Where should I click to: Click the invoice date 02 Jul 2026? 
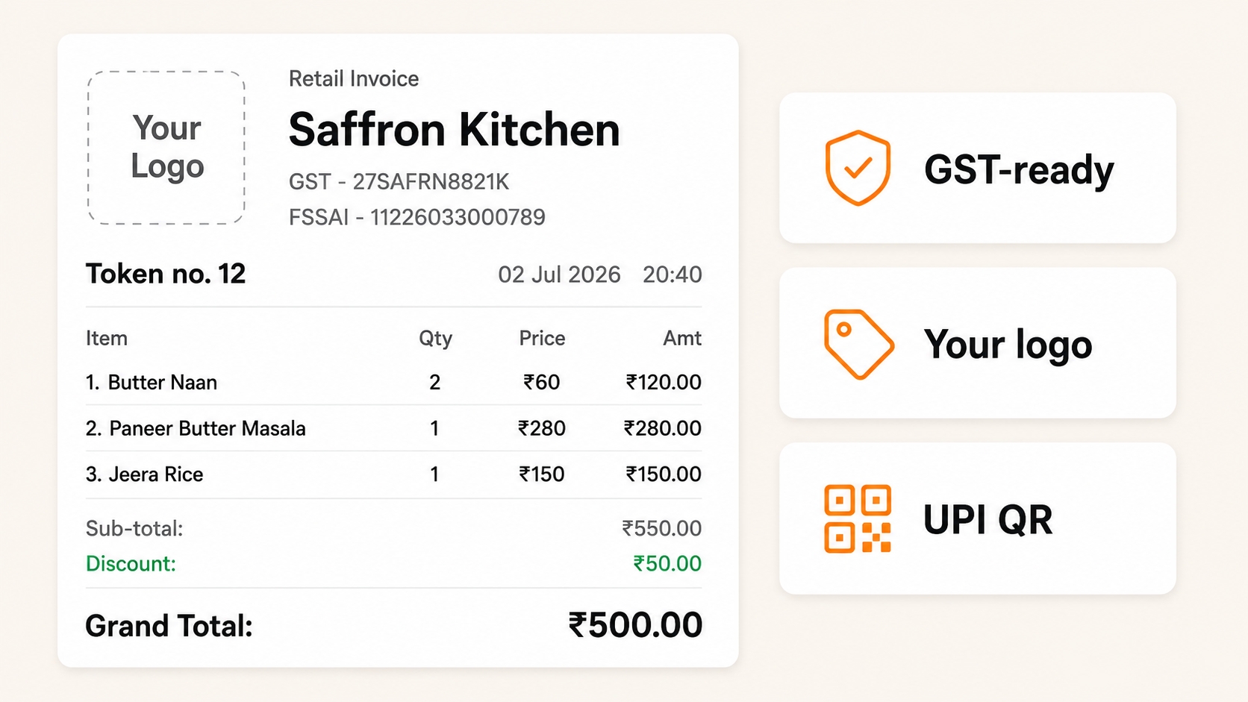(x=559, y=275)
